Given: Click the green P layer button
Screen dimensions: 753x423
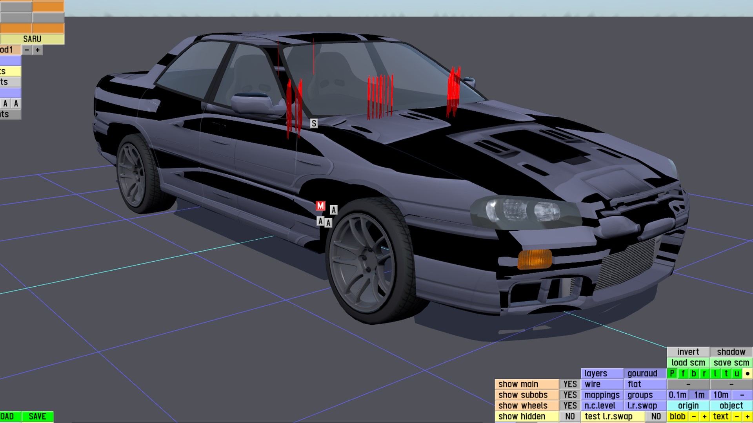Looking at the screenshot, I should pyautogui.click(x=672, y=374).
